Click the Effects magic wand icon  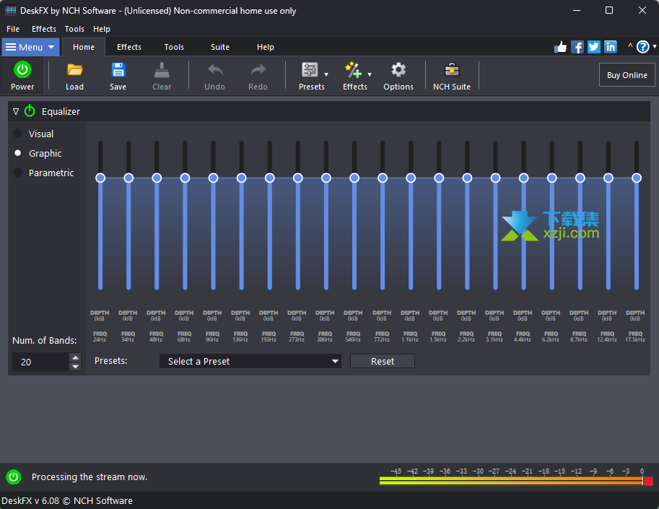coord(353,70)
